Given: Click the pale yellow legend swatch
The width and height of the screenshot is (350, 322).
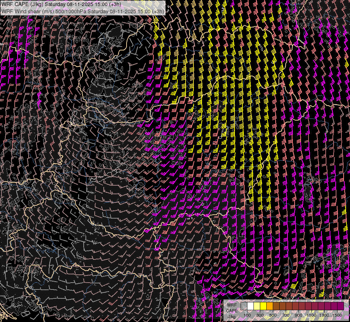Looking at the screenshot, I should pos(257,306).
